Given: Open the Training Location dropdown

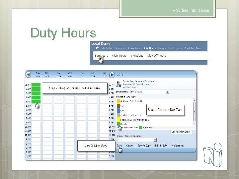Looking at the screenshot, I should (x=137, y=140).
